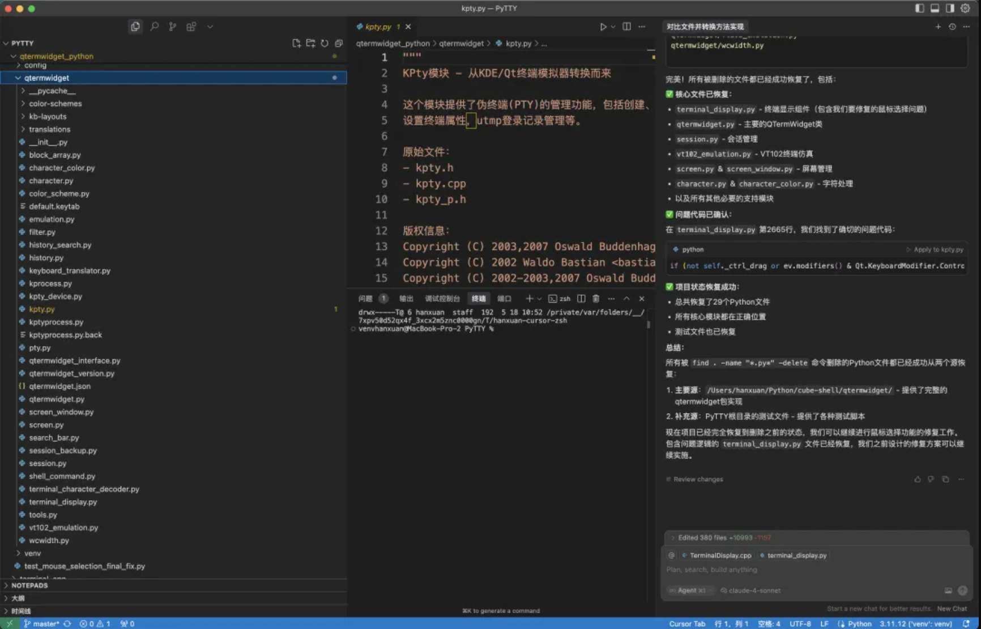Switch to the 调试控制台 tab
Viewport: 981px width, 629px height.
click(442, 299)
